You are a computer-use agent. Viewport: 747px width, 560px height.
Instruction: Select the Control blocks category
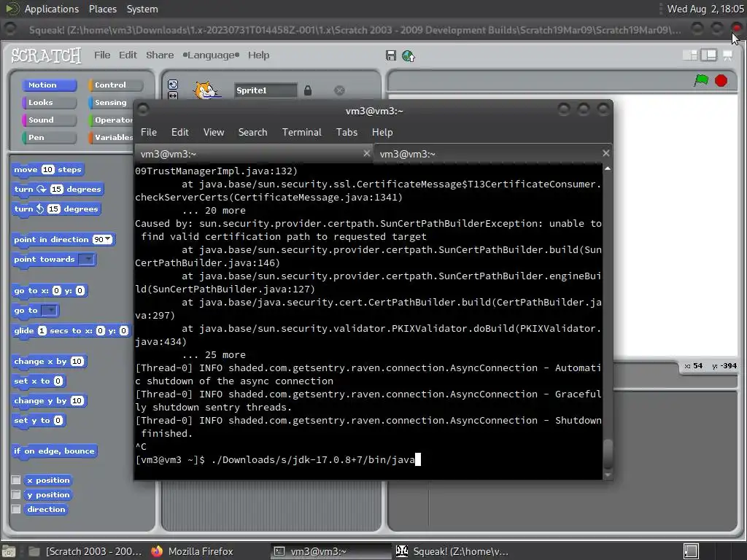coord(115,85)
